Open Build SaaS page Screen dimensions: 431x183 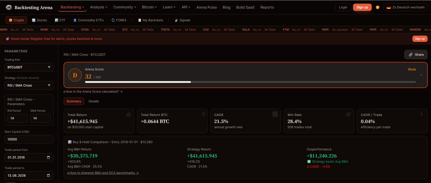point(245,8)
